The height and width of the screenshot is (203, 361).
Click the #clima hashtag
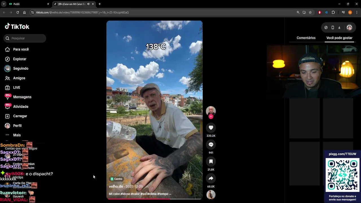point(152,194)
